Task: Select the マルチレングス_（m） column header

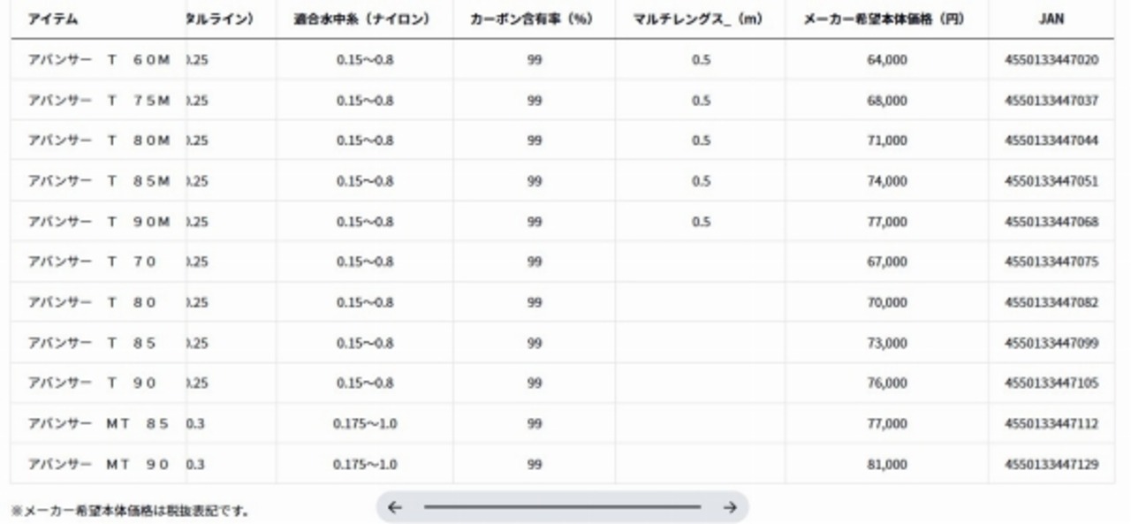Action: pyautogui.click(x=700, y=19)
